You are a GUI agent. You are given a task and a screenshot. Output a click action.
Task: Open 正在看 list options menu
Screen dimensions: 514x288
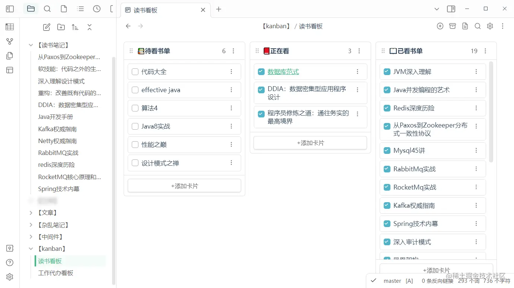coord(359,51)
